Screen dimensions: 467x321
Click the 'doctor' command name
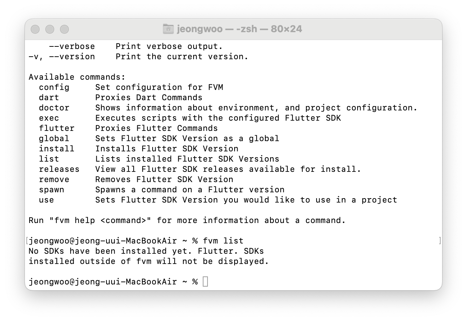54,108
